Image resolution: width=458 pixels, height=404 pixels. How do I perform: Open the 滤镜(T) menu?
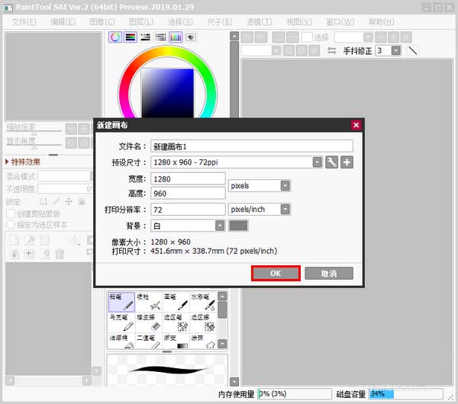260,22
